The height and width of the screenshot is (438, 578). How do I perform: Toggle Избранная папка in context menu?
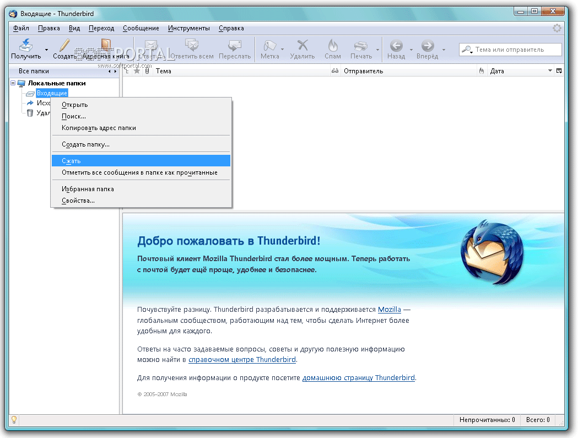click(x=141, y=189)
